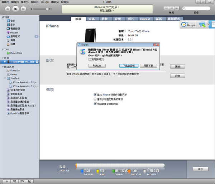Click the capacity usage bar
This screenshot has width=215, height=184.
point(120,165)
